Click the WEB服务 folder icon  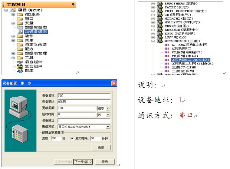[x=20, y=14]
